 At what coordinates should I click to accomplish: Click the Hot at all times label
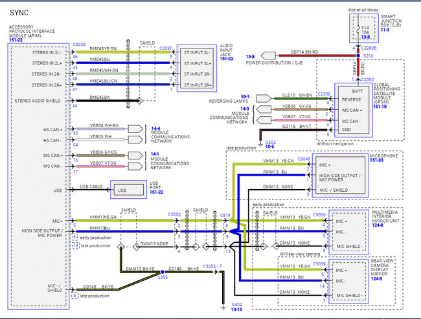click(363, 10)
